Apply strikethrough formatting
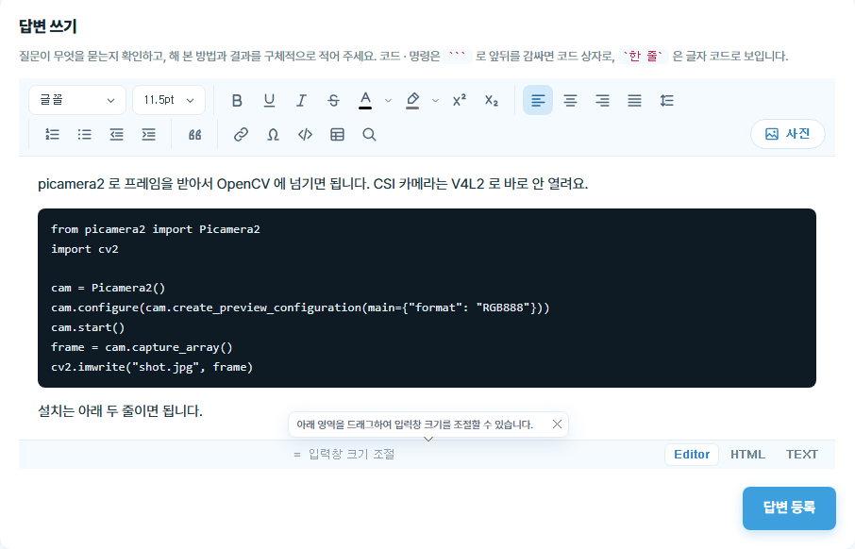 pyautogui.click(x=333, y=100)
